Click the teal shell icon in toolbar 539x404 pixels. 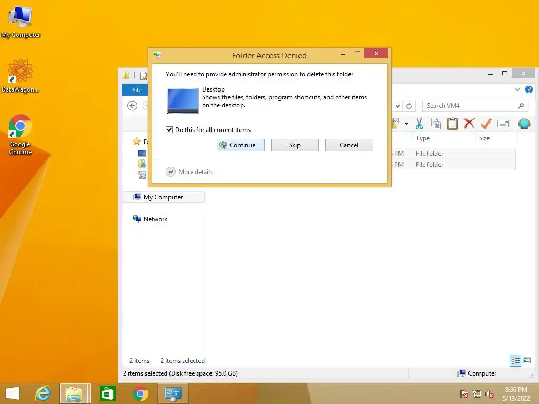tap(524, 124)
